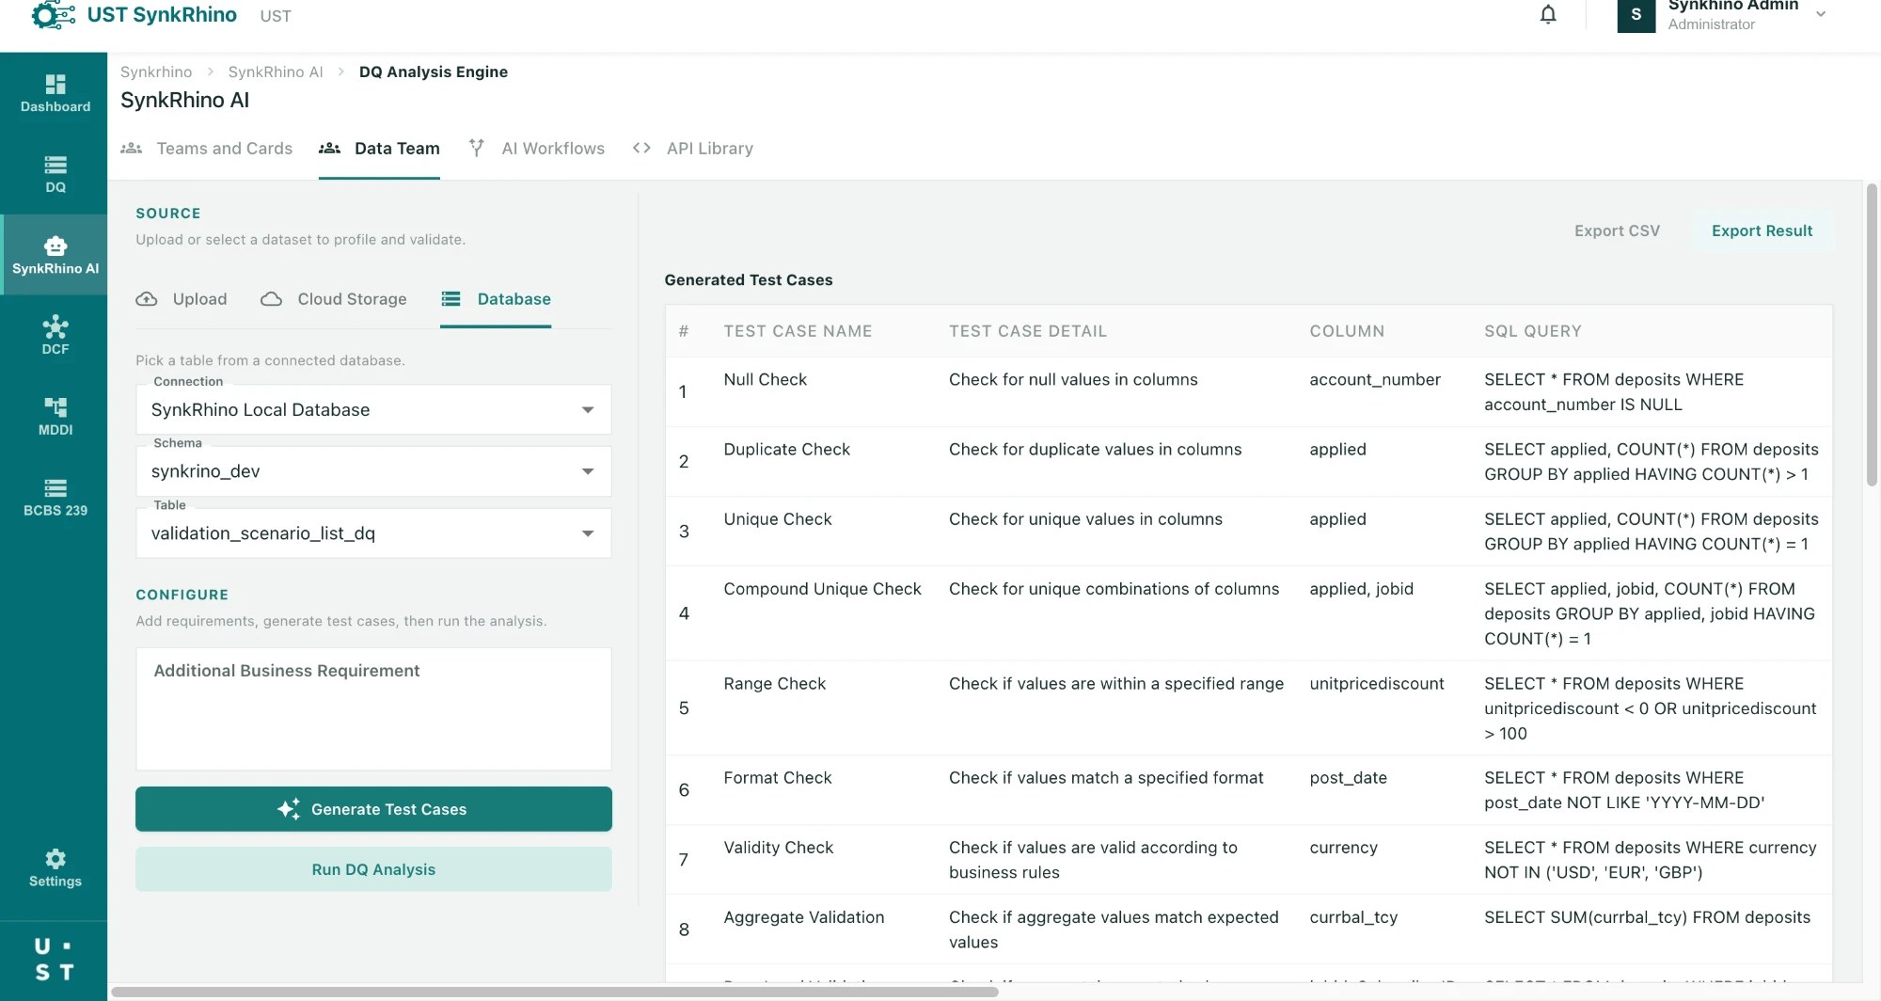Screen dimensions: 1881x1001
Task: Click the user avatar S
Action: pyautogui.click(x=1636, y=14)
